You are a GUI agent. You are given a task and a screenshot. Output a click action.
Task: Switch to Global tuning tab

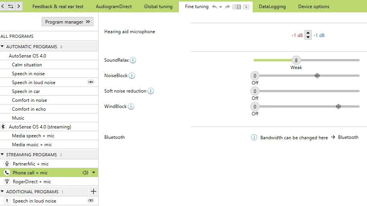pos(158,7)
